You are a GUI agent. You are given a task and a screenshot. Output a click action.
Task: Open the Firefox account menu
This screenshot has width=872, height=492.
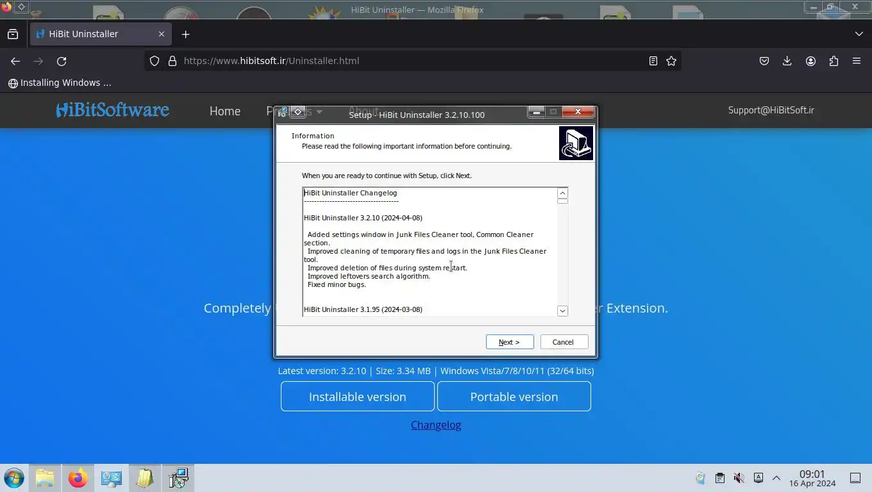810,61
